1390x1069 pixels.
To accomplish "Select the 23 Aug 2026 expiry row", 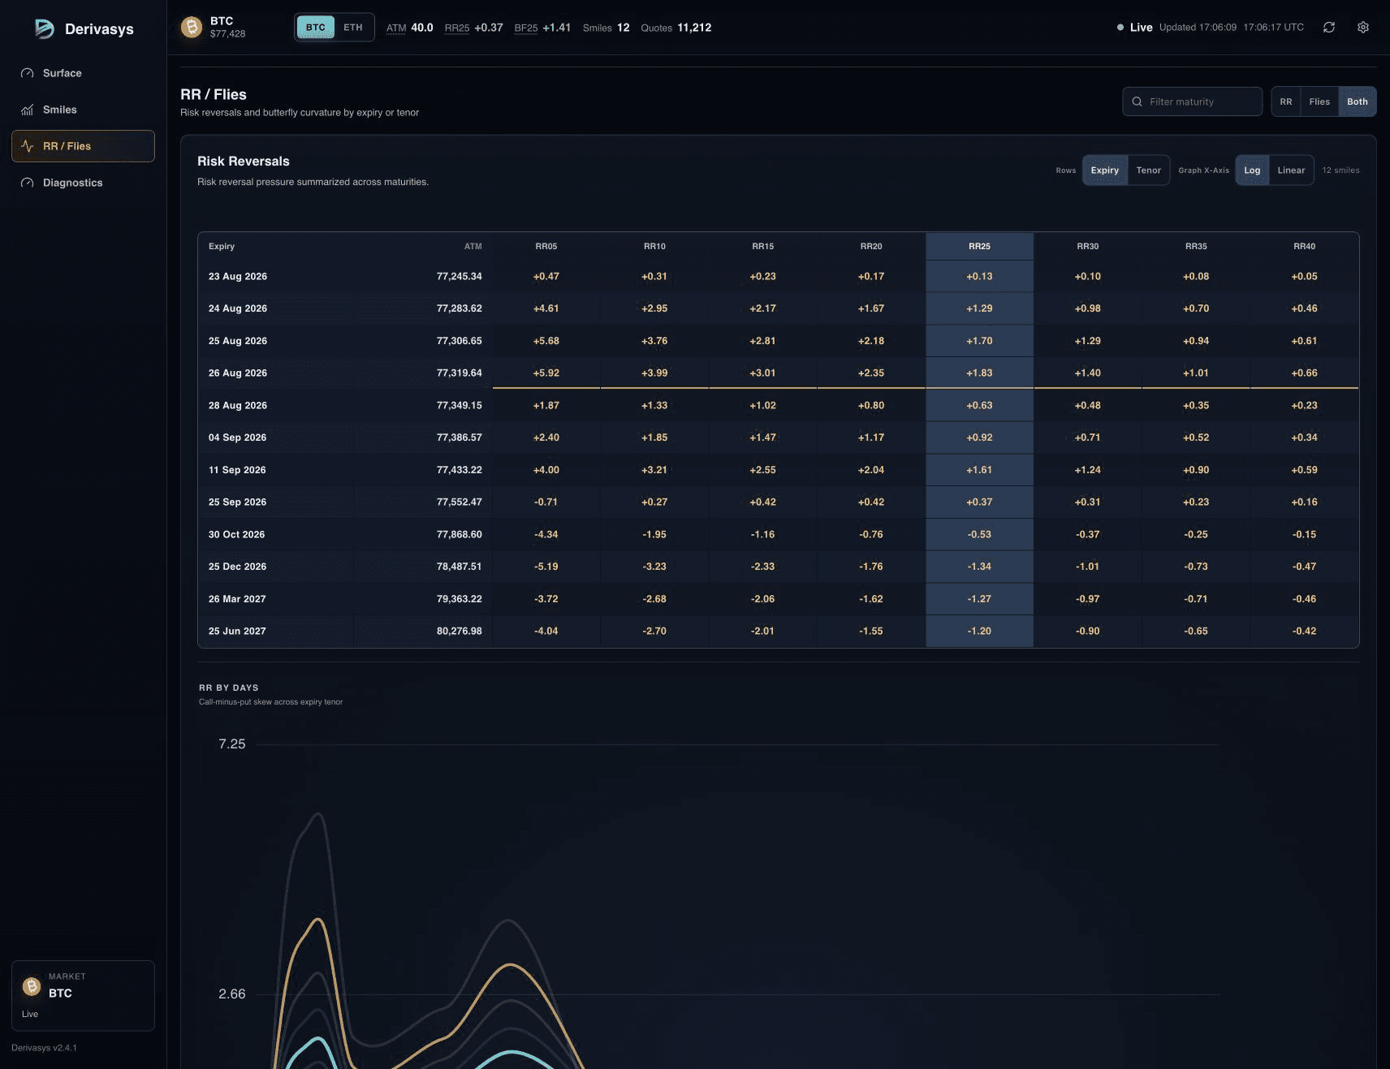I will click(x=778, y=277).
